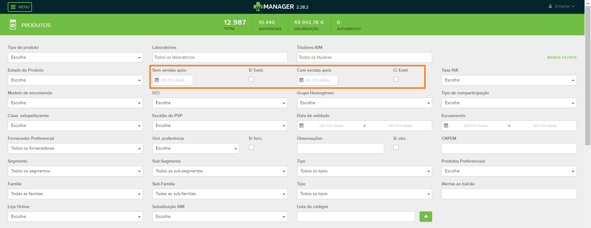Expand the Taxa IVA dropdown
The height and width of the screenshot is (228, 591).
coord(509,80)
